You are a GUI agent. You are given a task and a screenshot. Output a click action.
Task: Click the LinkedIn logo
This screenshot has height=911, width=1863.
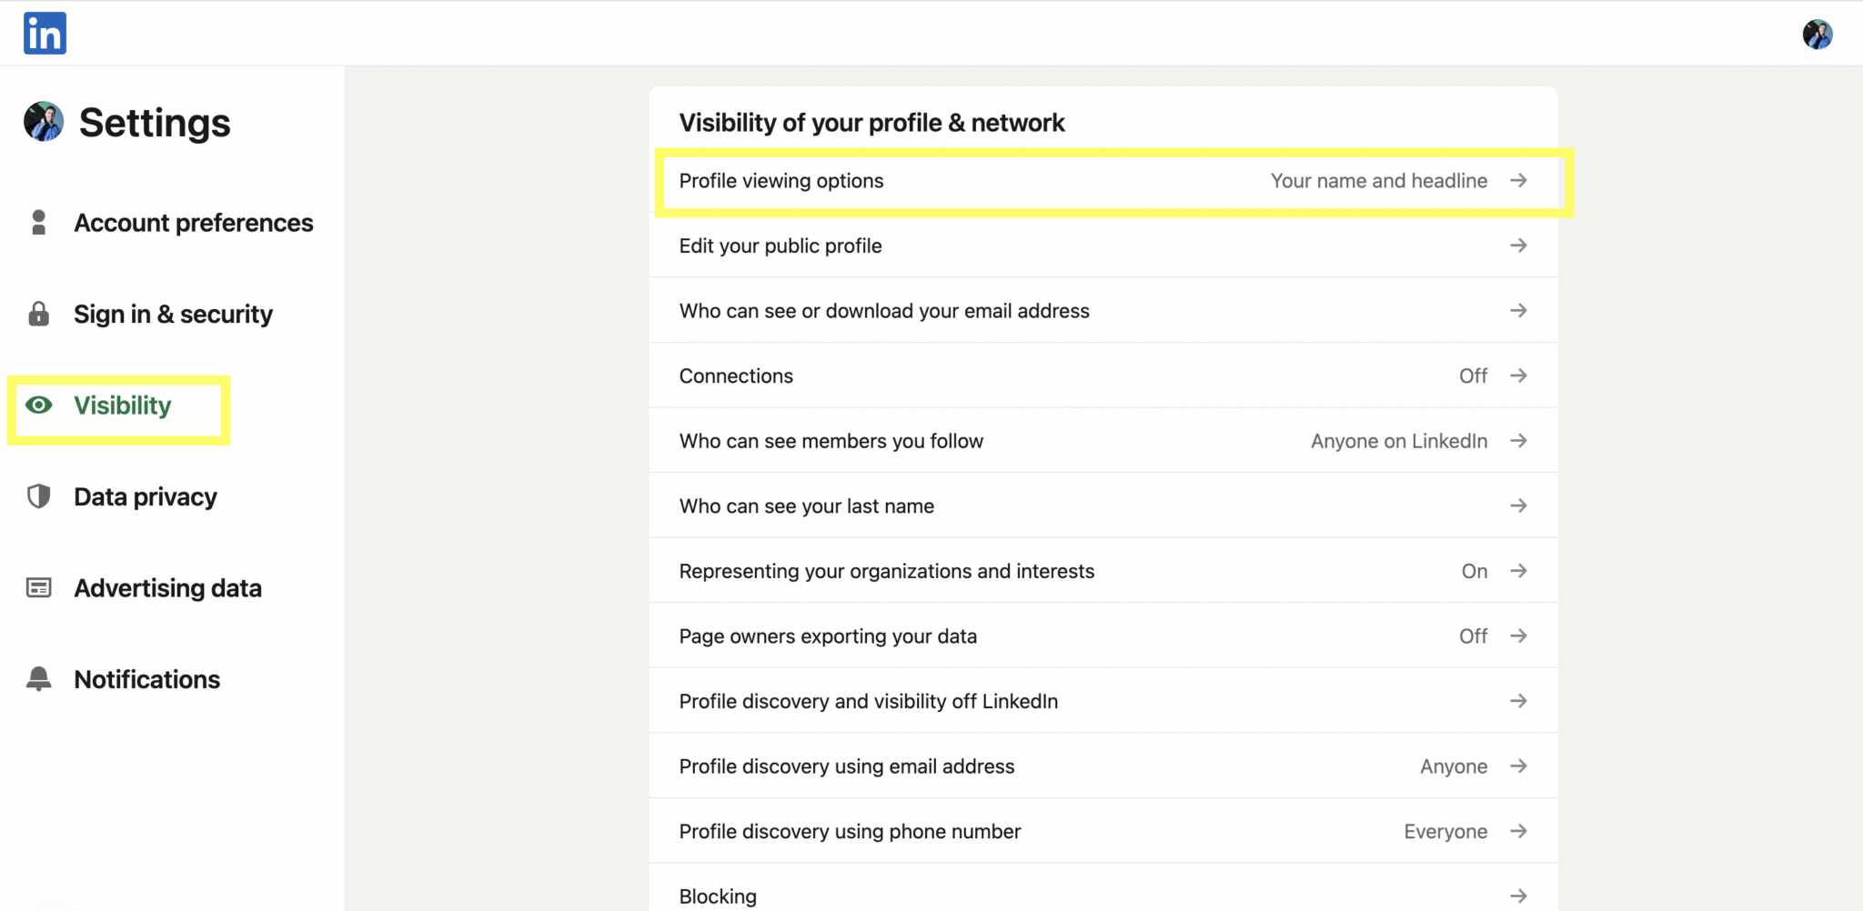[44, 33]
